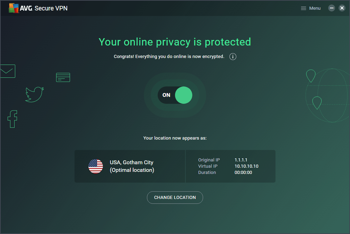Screen dimensions: 350x234
Task: Turn off the VPN using the ON switch
Action: (x=175, y=95)
